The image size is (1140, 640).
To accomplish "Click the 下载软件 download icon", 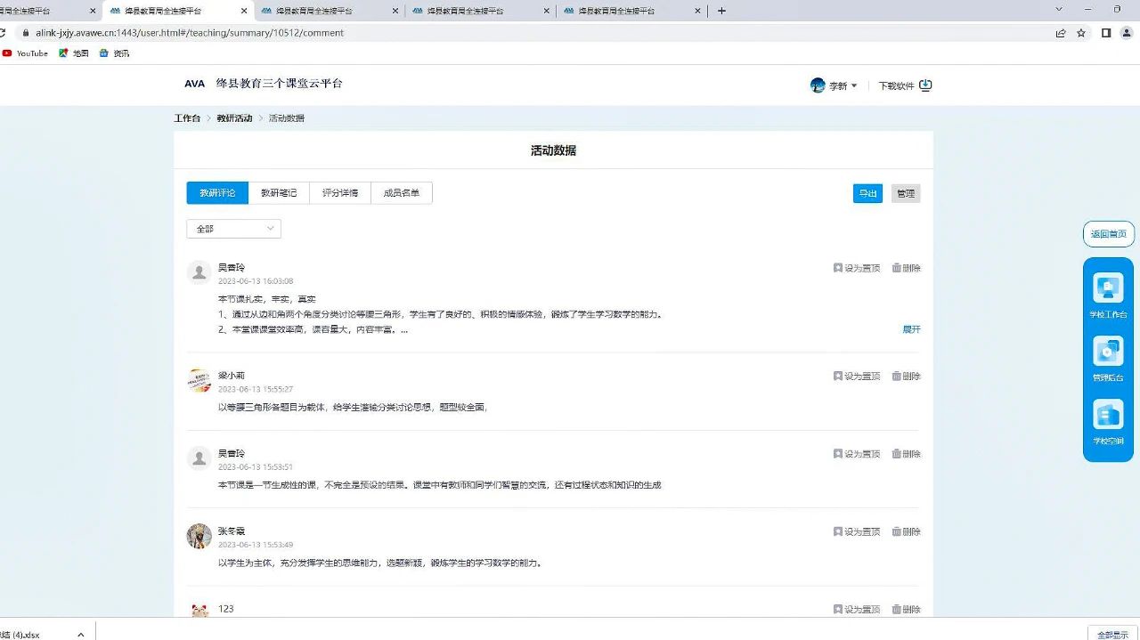I will click(925, 85).
